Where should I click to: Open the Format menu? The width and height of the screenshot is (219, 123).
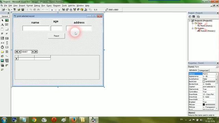29,5
